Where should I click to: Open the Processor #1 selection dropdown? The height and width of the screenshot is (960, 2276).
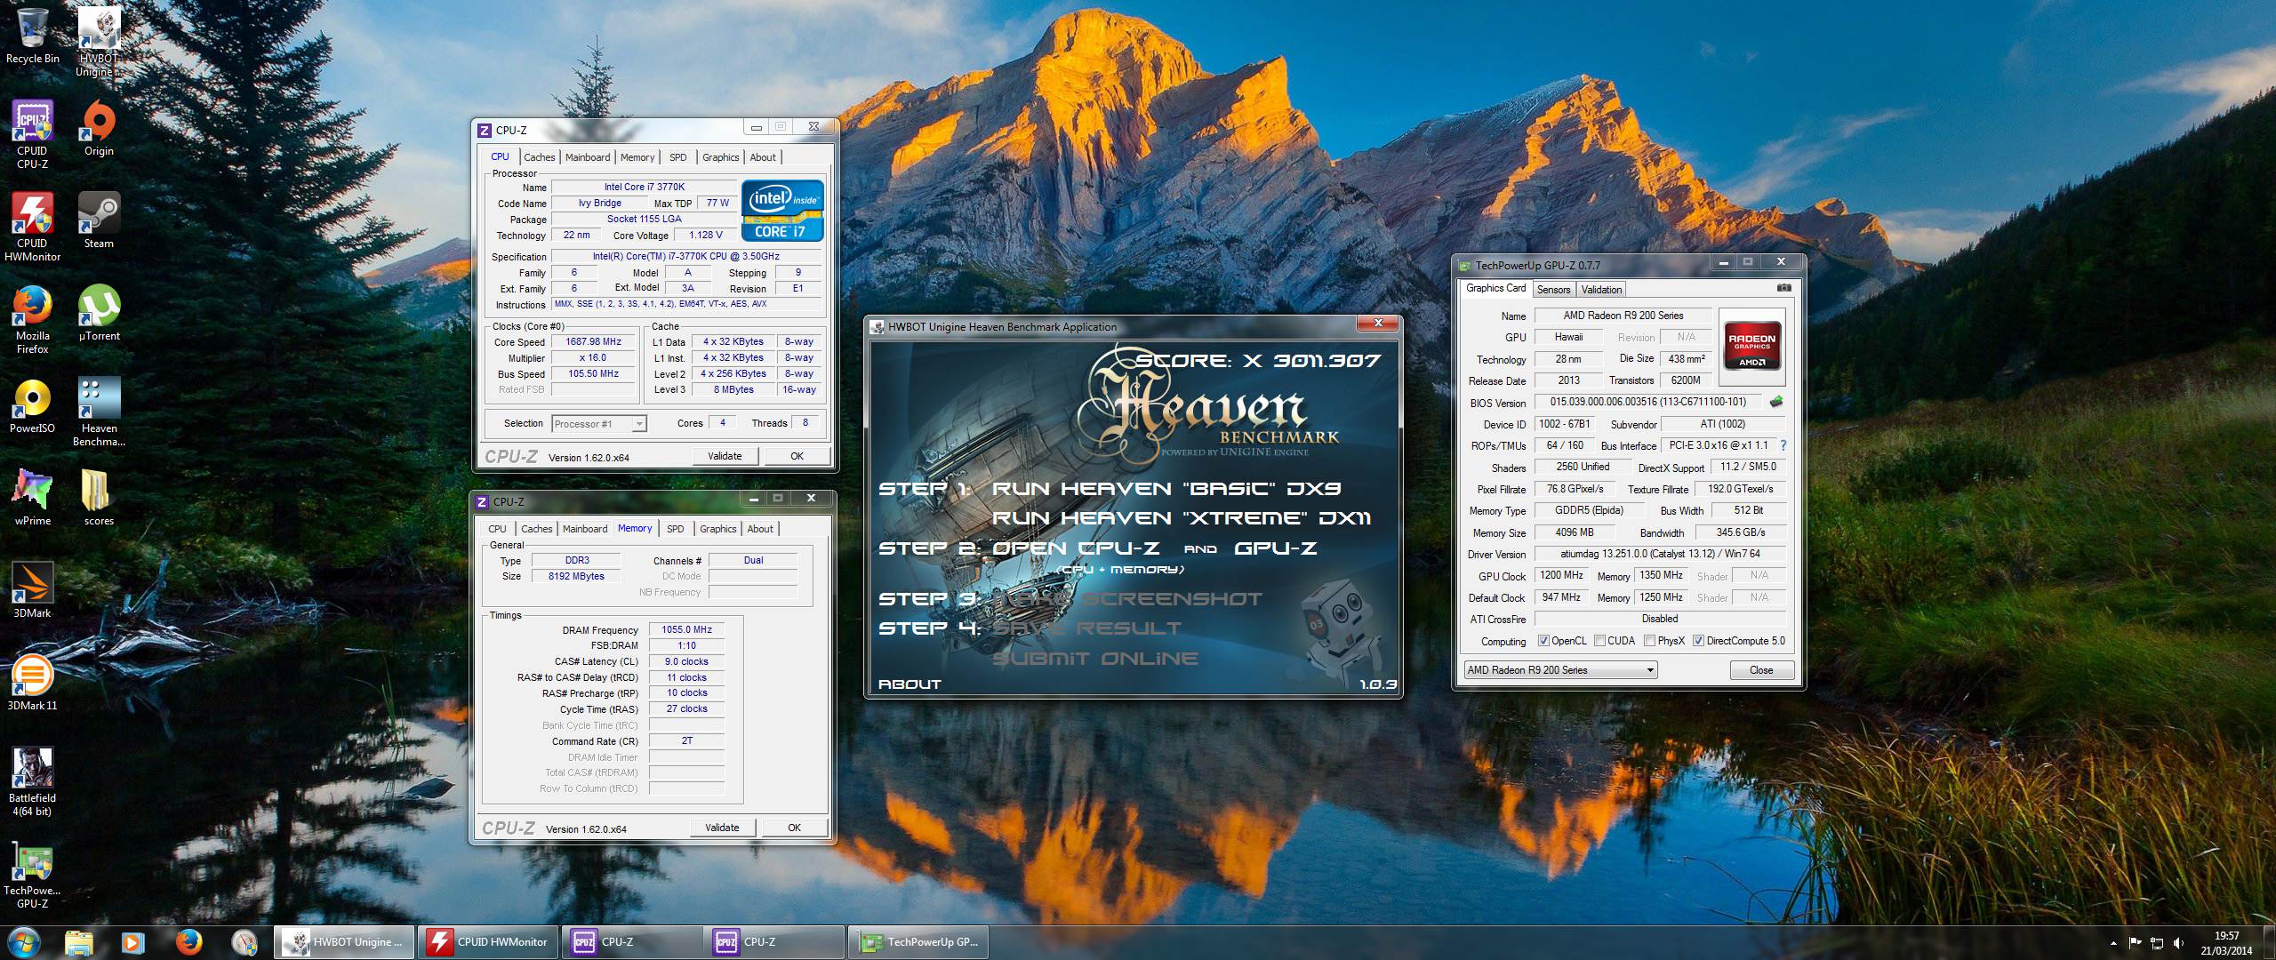coord(599,424)
